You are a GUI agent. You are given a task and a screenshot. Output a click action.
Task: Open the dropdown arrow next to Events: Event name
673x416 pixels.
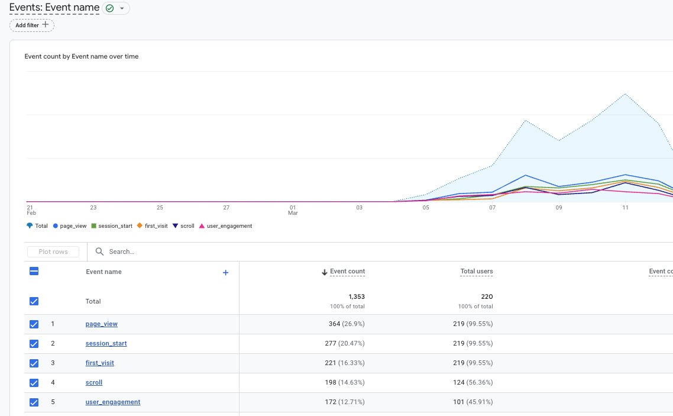tap(122, 8)
